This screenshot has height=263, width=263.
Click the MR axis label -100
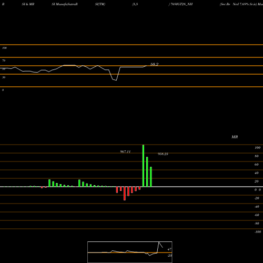(x=258, y=232)
